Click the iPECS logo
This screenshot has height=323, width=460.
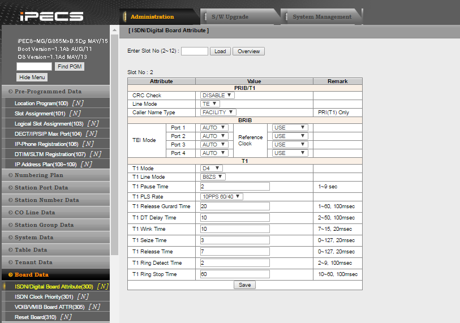click(51, 16)
